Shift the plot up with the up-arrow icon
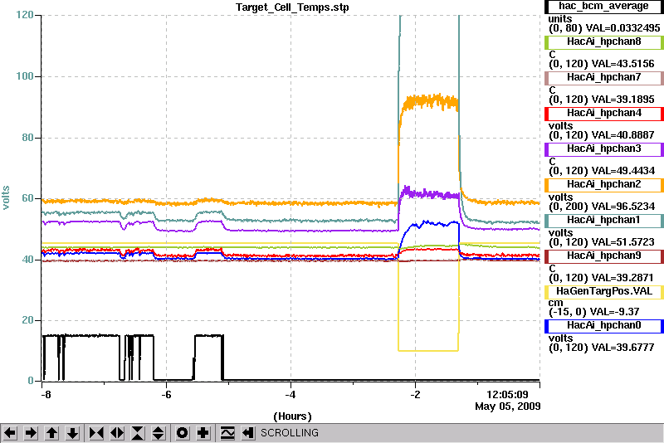This screenshot has height=443, width=664. click(51, 433)
